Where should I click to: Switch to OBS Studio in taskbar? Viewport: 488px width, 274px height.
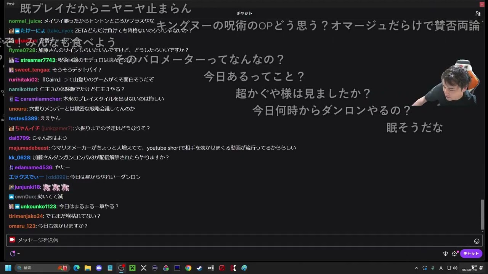coord(121,268)
